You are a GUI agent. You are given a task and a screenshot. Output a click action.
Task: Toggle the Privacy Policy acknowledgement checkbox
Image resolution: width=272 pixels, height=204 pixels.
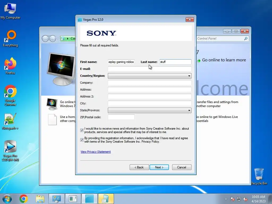[x=82, y=140]
